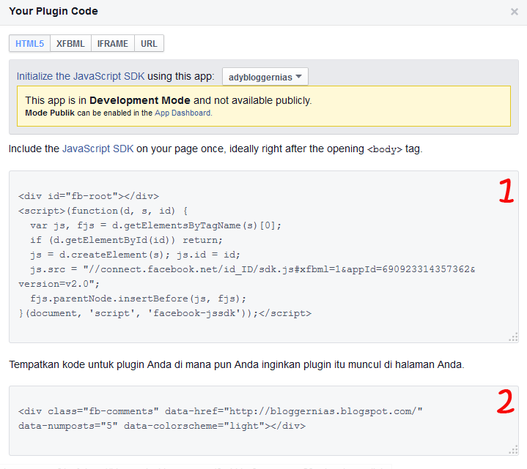The image size is (527, 469).
Task: Click the code line with data-numposts="5"
Action: [x=162, y=426]
